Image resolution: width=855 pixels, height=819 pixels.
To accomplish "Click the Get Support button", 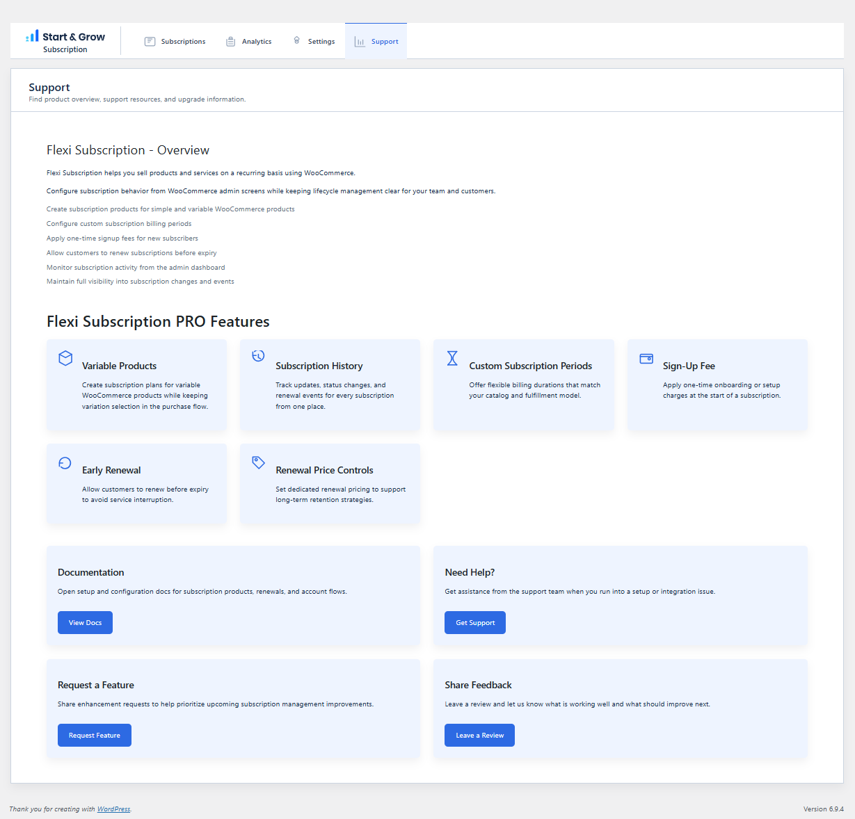I will [x=475, y=623].
